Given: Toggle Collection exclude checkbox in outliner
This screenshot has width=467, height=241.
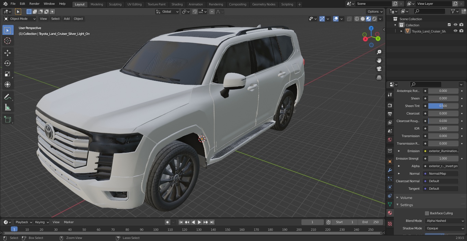Looking at the screenshot, I should click(449, 25).
